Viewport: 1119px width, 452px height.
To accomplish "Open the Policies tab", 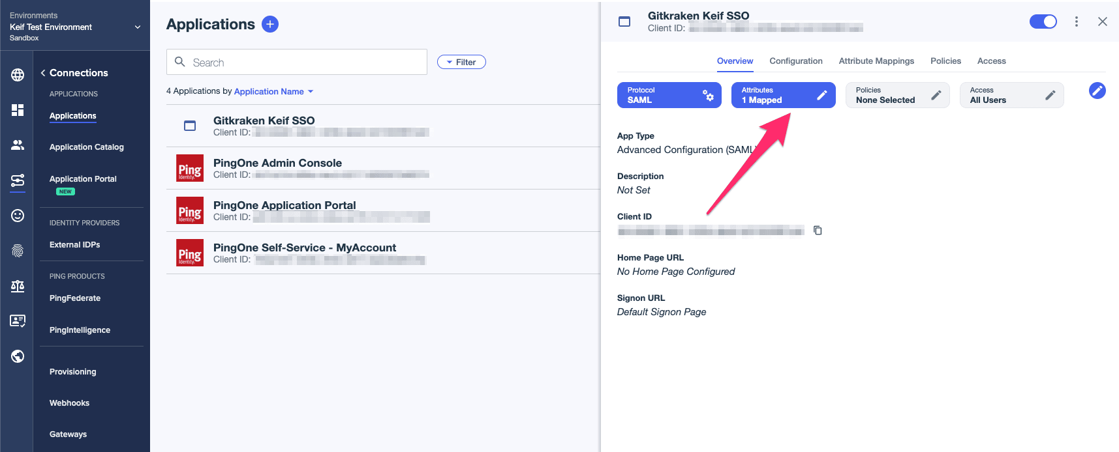I will point(945,61).
